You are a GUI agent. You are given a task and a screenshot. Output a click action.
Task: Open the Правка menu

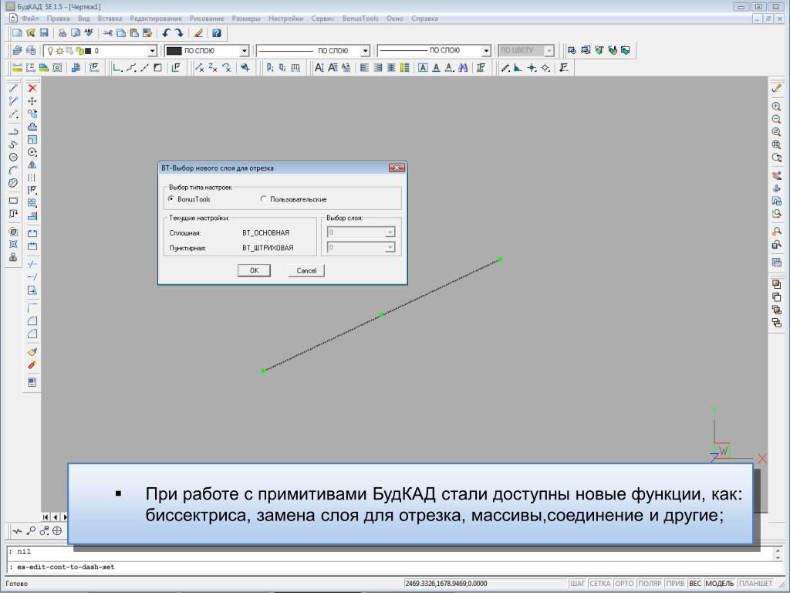59,19
